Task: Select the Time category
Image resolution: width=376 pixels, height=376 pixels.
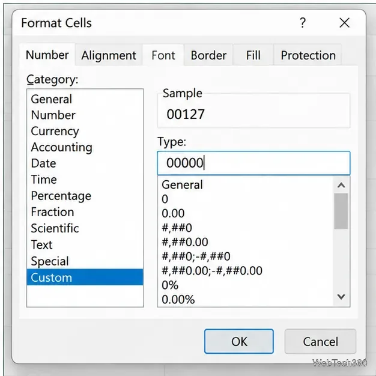Action: click(85, 180)
